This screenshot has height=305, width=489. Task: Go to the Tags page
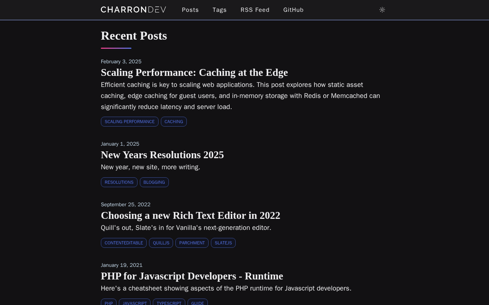pyautogui.click(x=220, y=10)
